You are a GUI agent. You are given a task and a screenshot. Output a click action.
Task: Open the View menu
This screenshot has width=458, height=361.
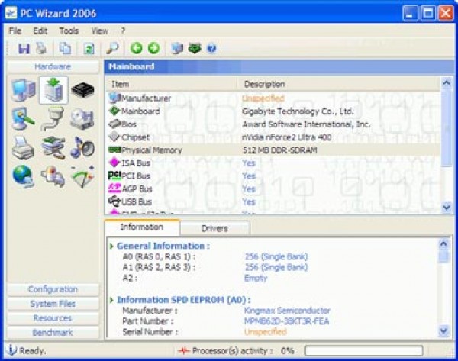(99, 31)
